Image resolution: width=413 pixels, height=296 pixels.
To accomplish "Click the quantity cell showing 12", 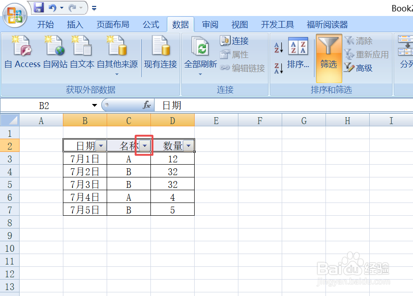I will tap(172, 159).
